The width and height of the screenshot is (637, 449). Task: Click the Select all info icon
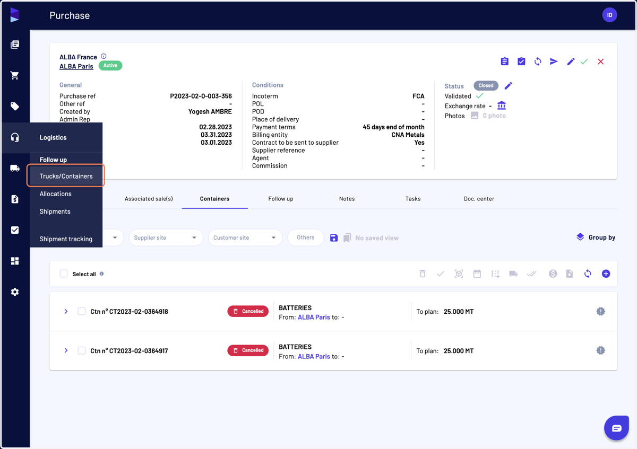point(101,274)
